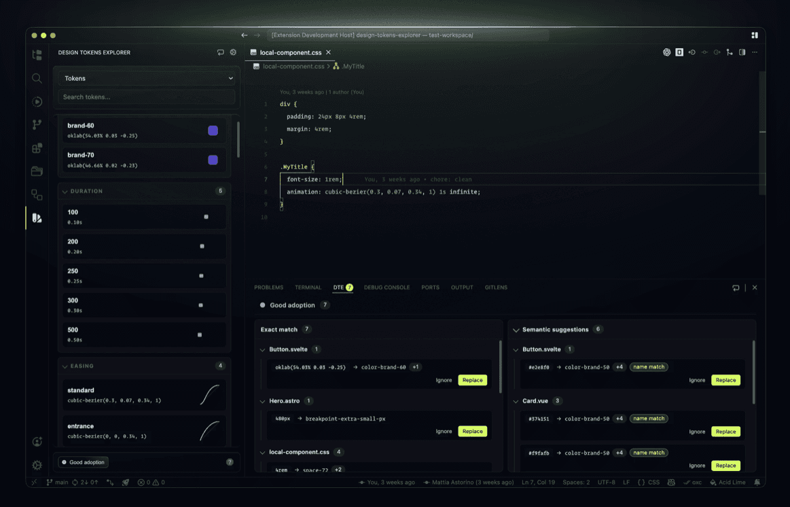The width and height of the screenshot is (790, 507).
Task: Switch to the DEBUG CONSOLE tab
Action: (x=387, y=287)
